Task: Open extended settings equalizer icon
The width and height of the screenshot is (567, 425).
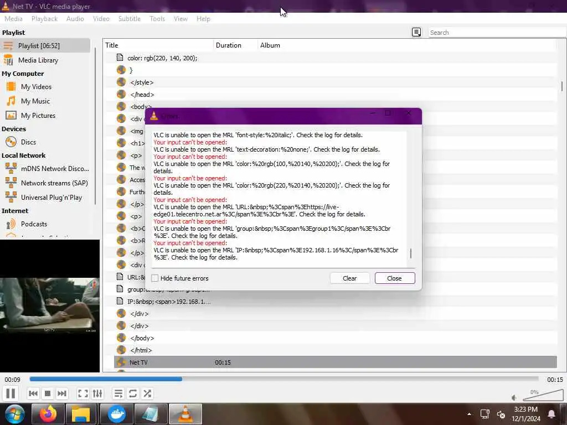Action: pyautogui.click(x=97, y=393)
